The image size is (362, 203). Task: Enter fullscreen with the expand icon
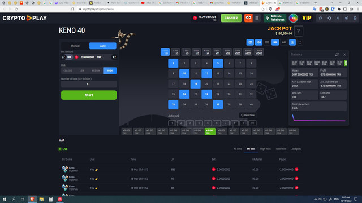point(300,42)
